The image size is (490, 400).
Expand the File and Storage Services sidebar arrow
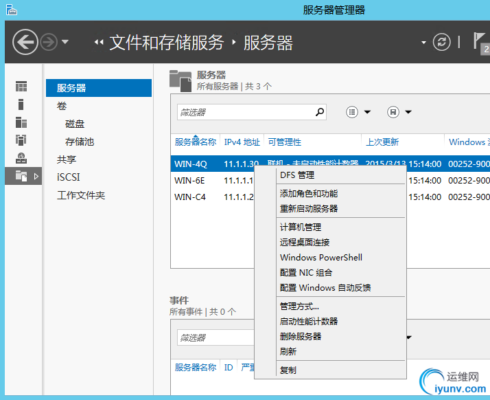(x=36, y=177)
